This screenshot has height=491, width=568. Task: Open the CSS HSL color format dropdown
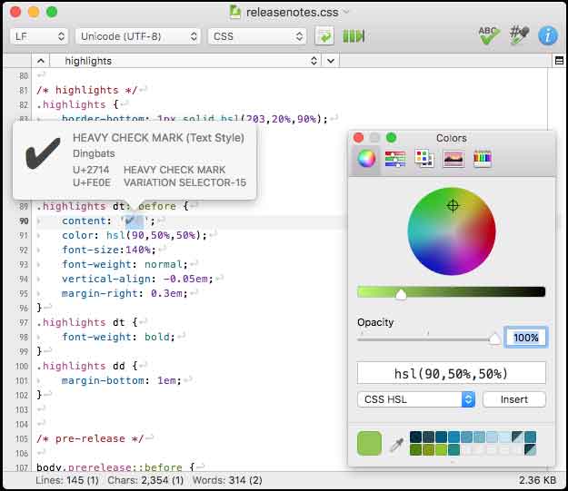click(416, 399)
